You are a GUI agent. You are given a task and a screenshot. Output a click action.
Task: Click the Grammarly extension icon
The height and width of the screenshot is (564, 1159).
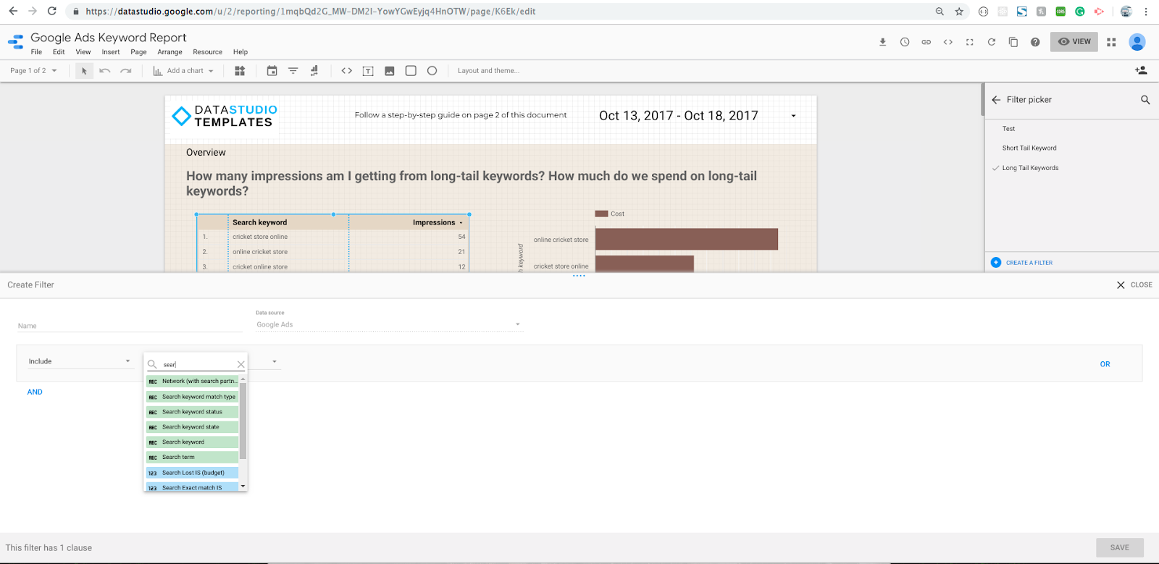click(x=1079, y=12)
